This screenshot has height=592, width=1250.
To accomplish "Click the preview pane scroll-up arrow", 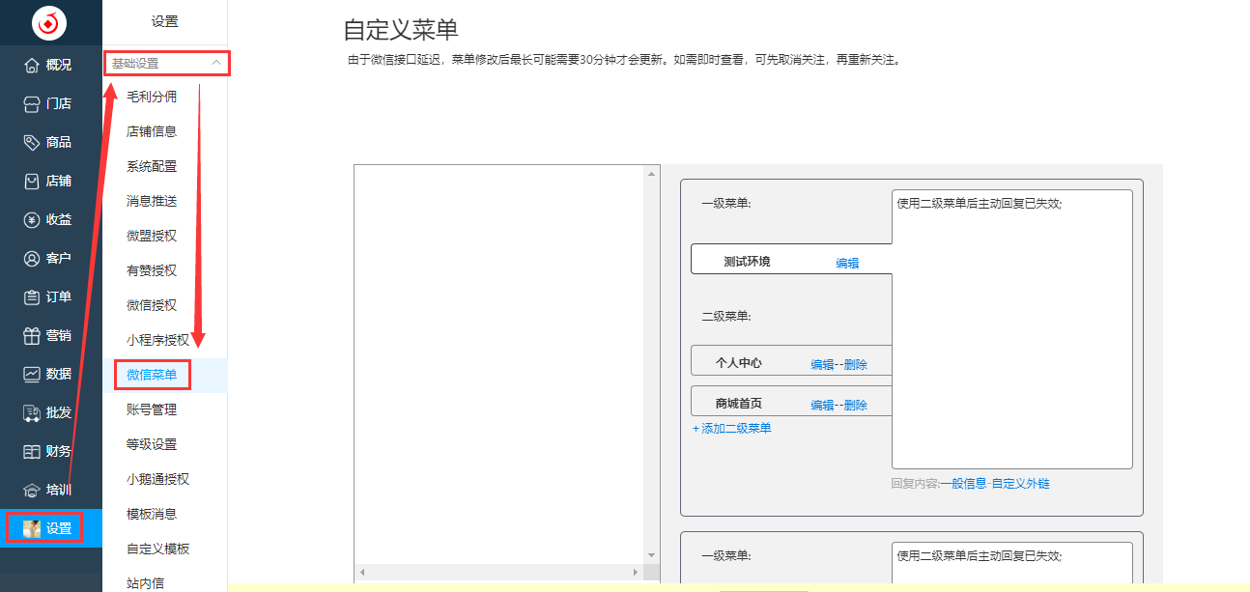I will click(651, 174).
